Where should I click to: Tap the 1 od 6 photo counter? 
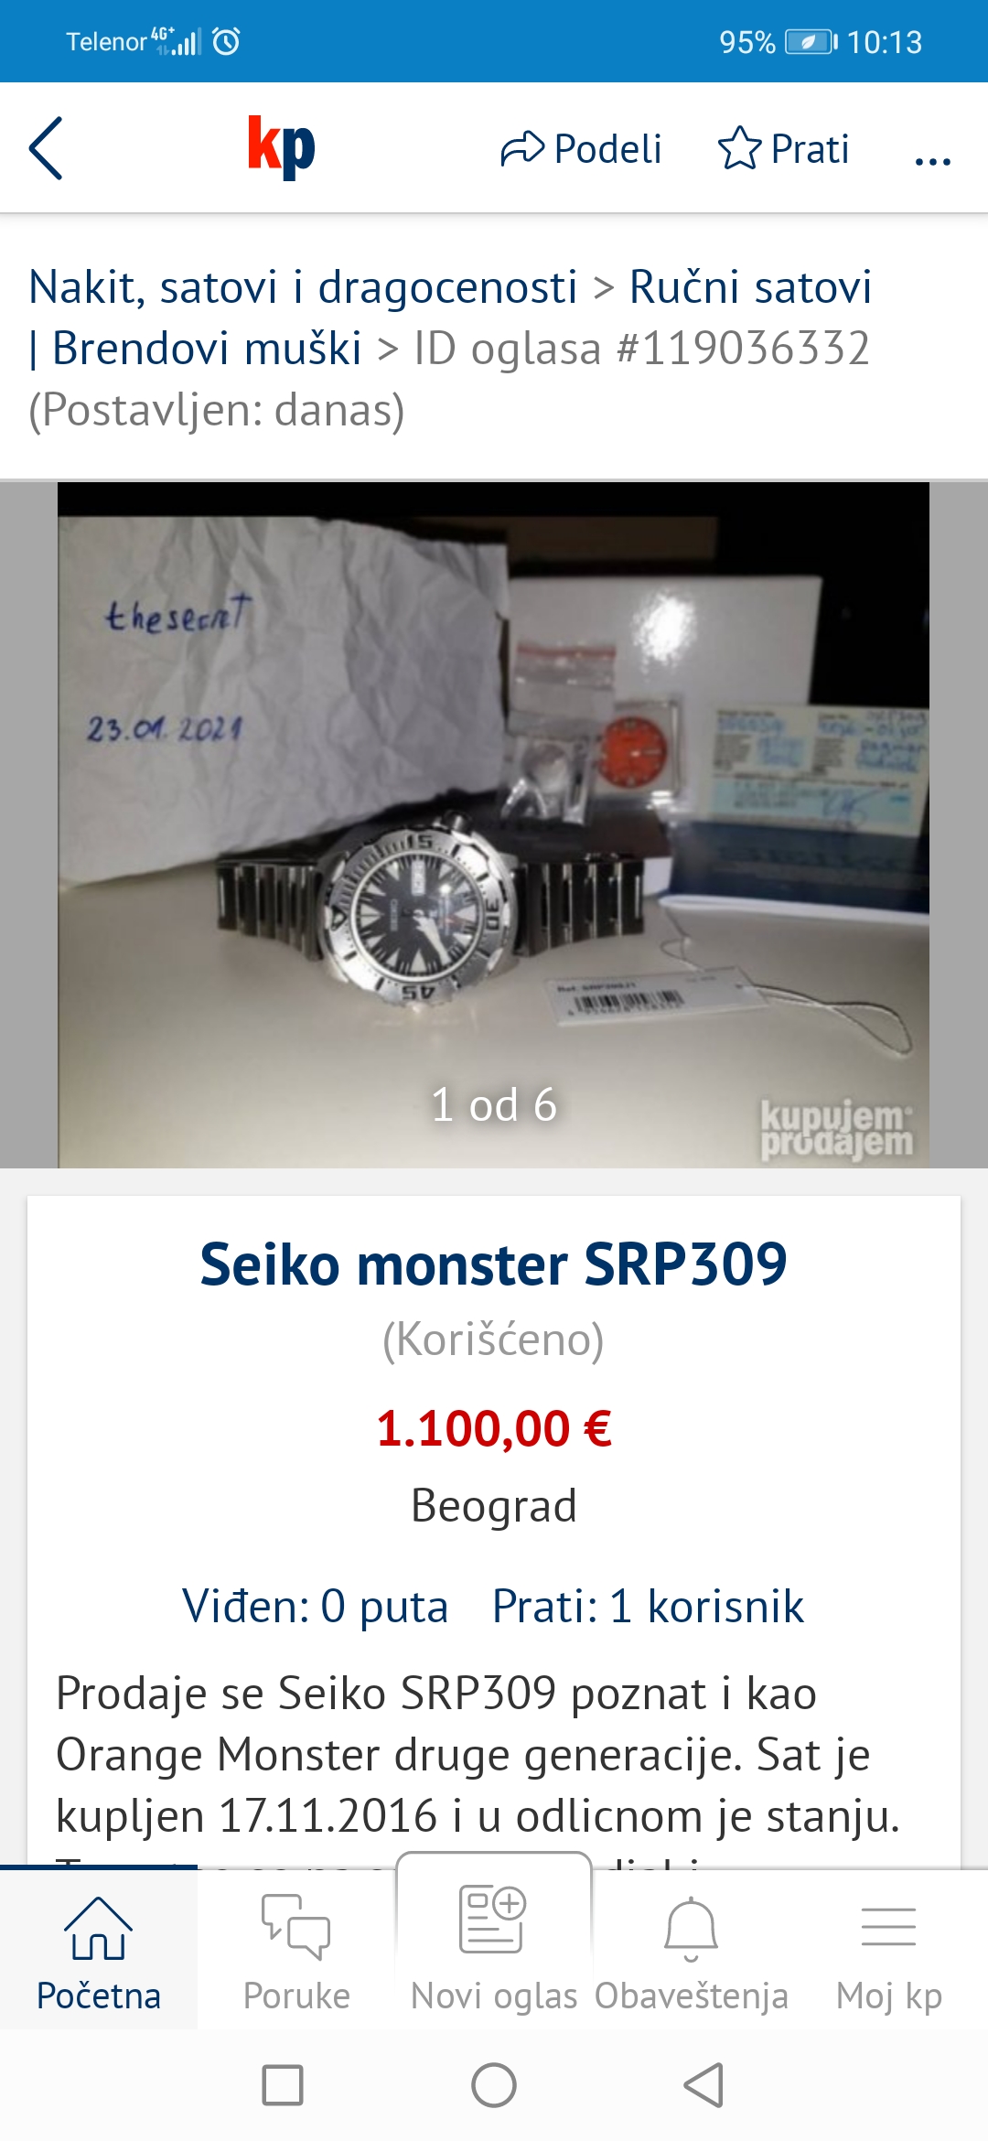(x=494, y=1104)
